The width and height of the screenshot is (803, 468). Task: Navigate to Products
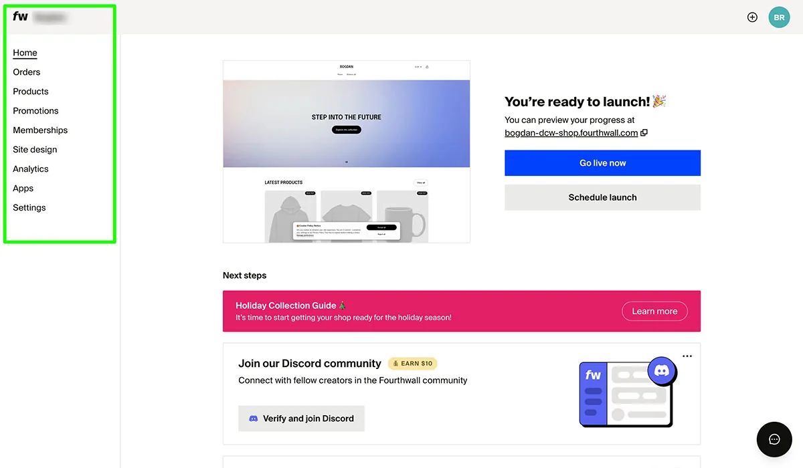click(x=31, y=91)
